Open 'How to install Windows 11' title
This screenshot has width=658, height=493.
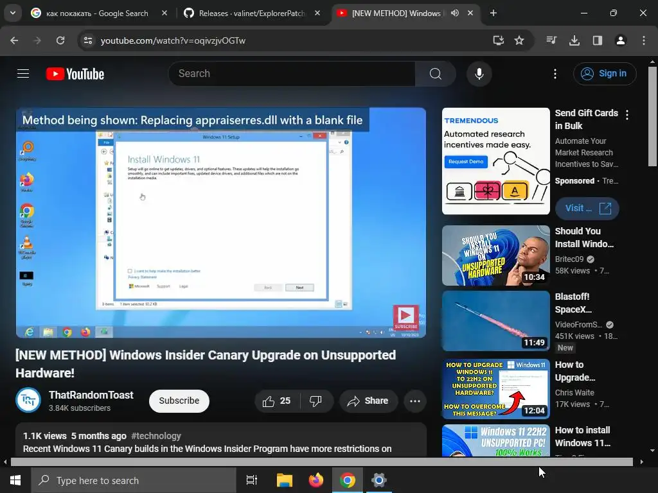(x=582, y=437)
